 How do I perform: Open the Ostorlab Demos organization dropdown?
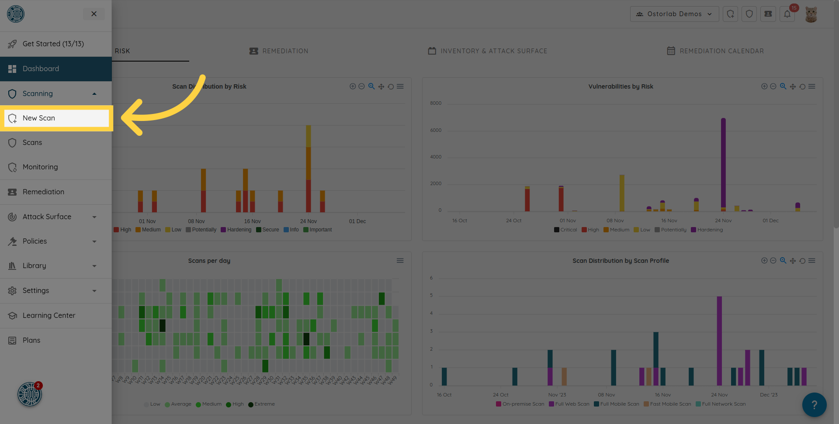tap(674, 14)
